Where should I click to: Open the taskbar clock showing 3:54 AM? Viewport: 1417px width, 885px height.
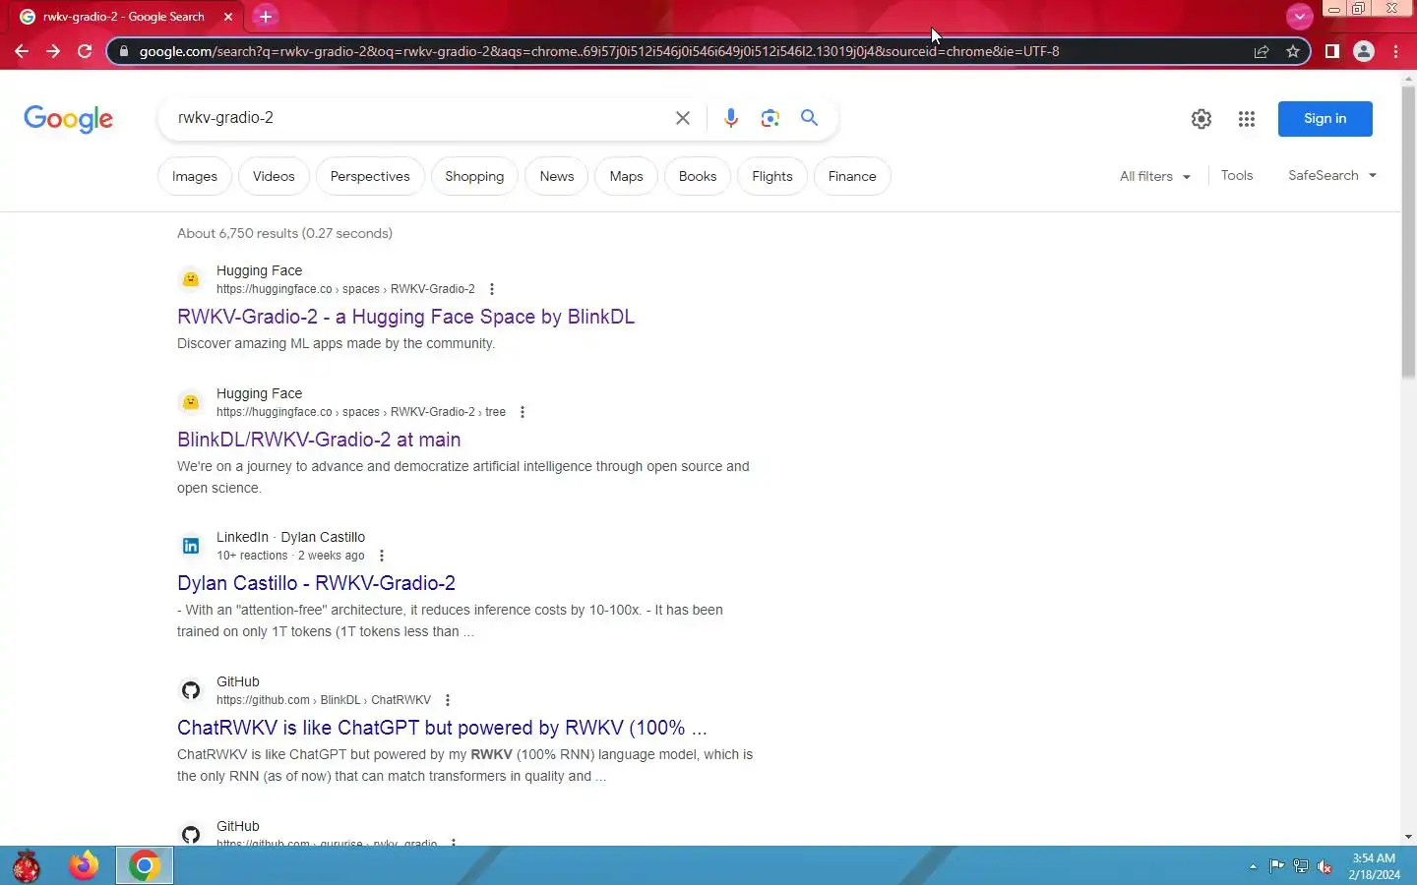click(1374, 866)
